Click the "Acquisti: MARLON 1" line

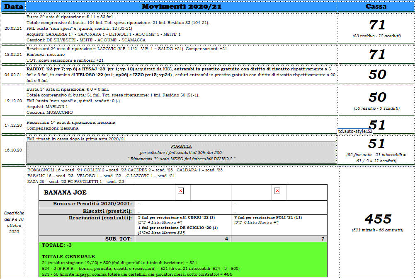pyautogui.click(x=47, y=107)
